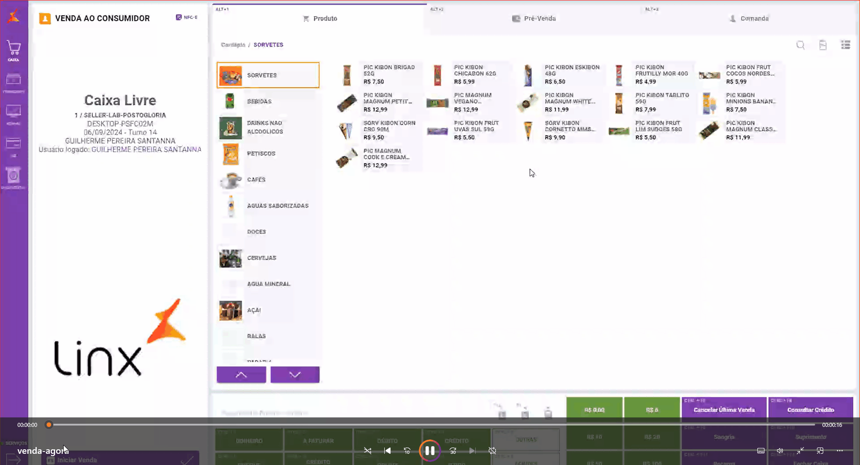Toggle closed captions in the video player
The width and height of the screenshot is (860, 465).
761,451
